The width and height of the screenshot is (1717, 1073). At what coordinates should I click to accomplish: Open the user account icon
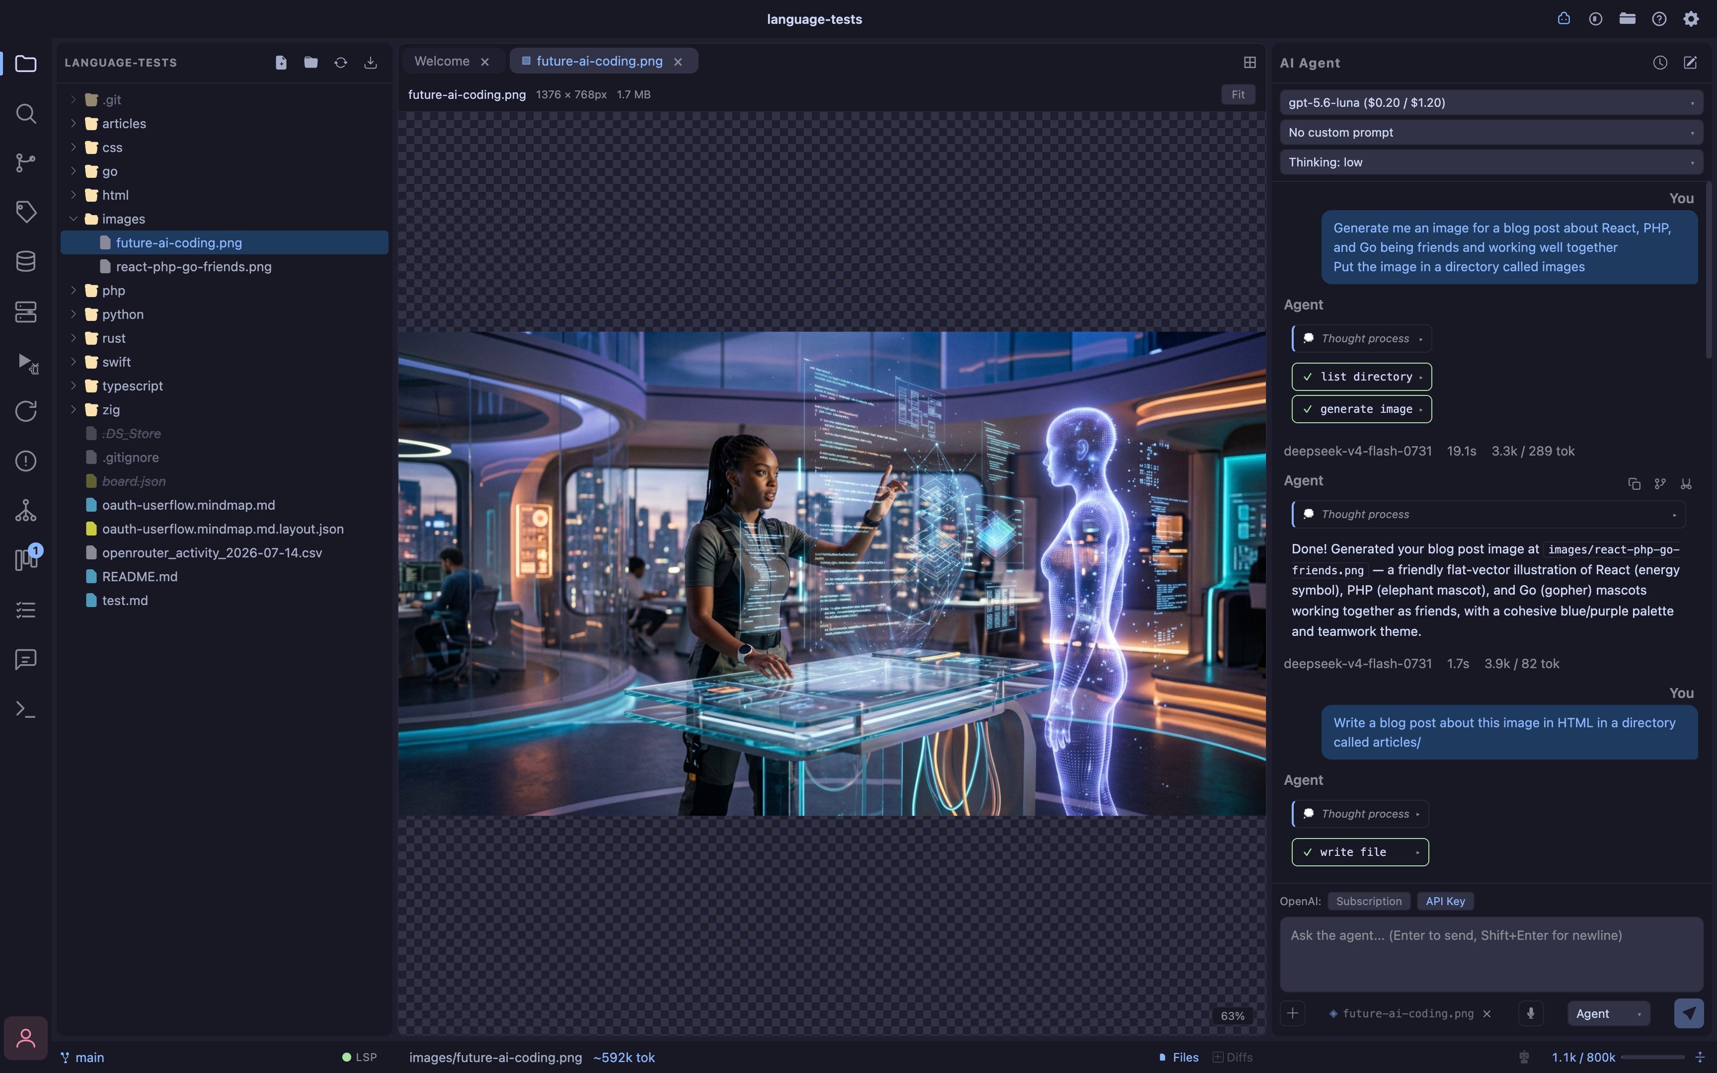(25, 1038)
